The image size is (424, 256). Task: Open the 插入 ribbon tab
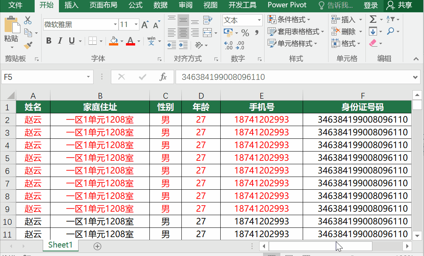72,5
